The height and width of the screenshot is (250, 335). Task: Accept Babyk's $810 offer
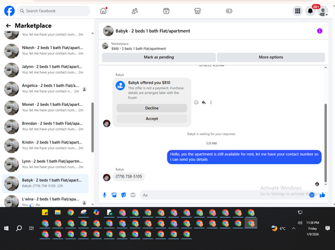(151, 119)
